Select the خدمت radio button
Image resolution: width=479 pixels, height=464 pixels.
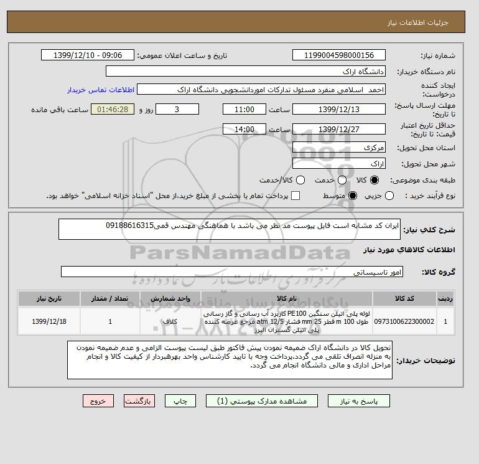coord(342,180)
